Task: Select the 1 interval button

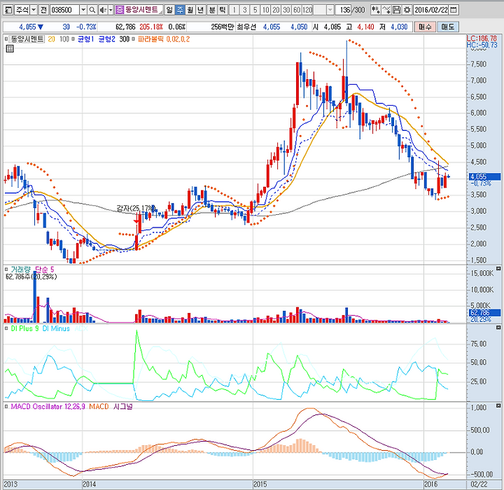Action: pyautogui.click(x=234, y=10)
